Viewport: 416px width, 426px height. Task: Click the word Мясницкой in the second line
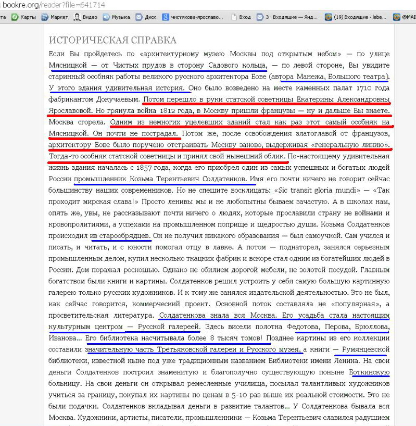[68, 66]
